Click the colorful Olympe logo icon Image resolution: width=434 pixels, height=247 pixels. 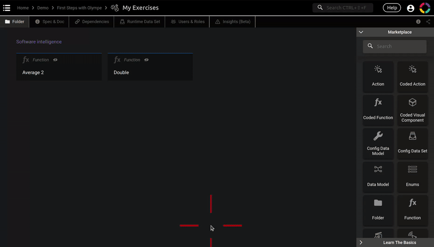[x=425, y=8]
